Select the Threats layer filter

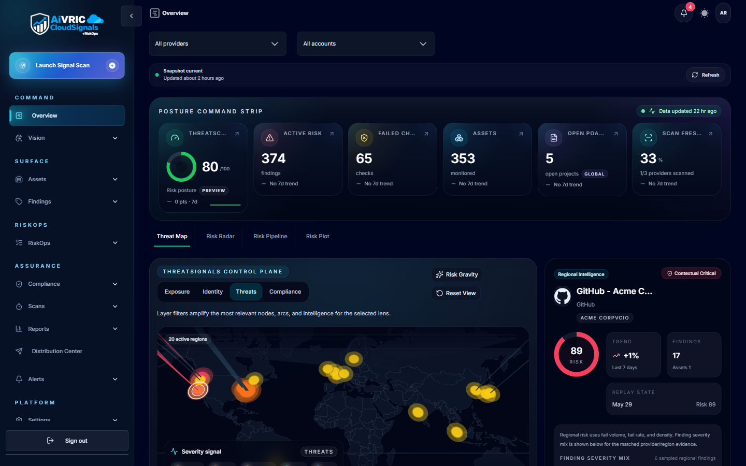[x=246, y=292]
